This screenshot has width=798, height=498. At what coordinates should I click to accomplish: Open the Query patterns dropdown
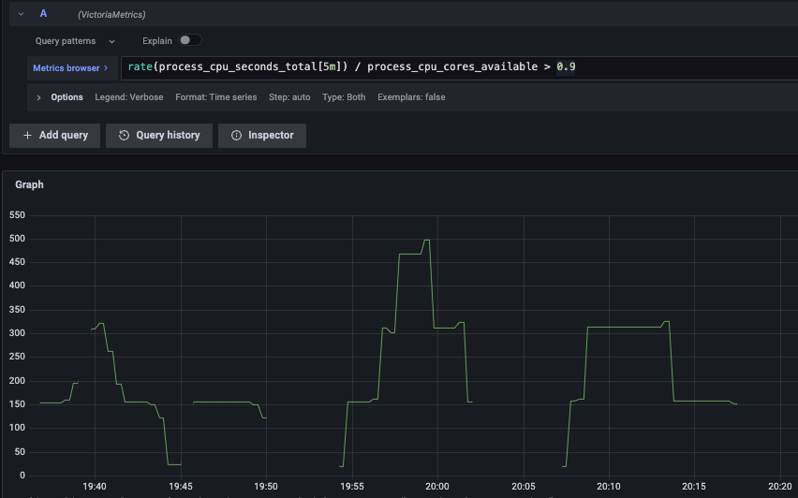click(x=75, y=41)
